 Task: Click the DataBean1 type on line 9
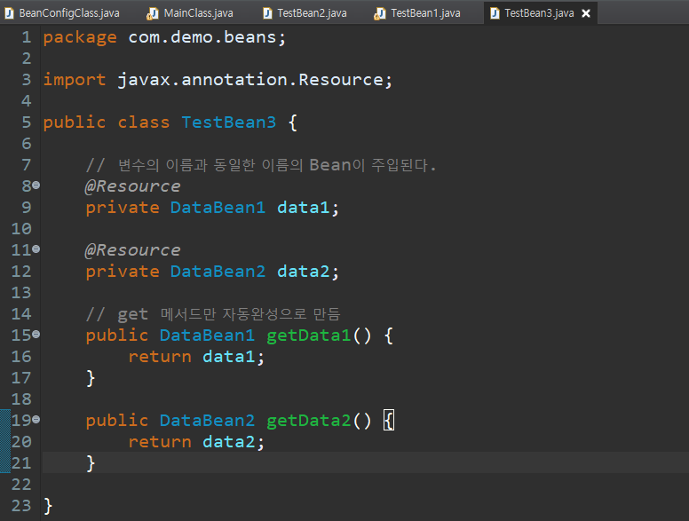(x=218, y=208)
